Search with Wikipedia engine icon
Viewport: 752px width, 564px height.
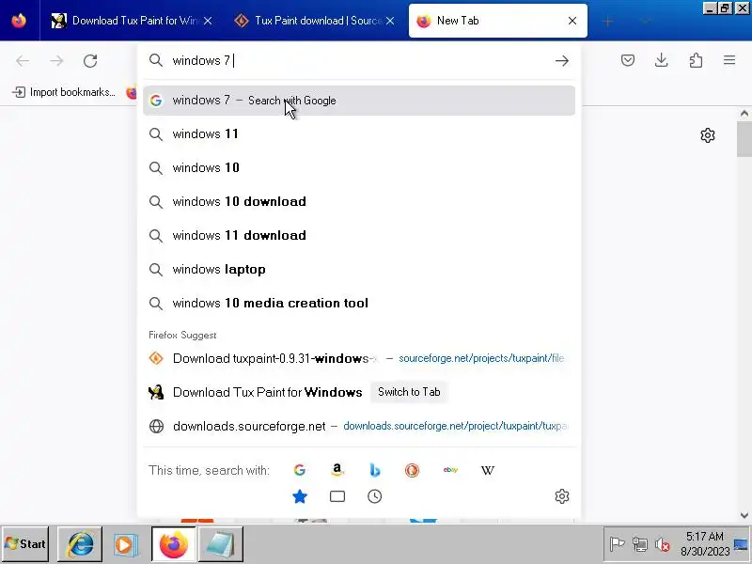[488, 471]
